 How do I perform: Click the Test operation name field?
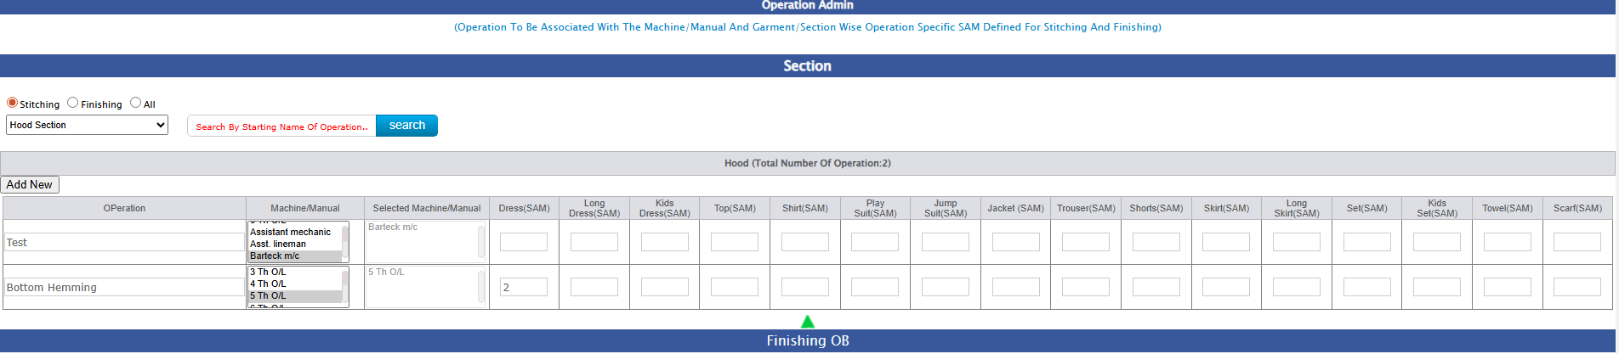(124, 242)
